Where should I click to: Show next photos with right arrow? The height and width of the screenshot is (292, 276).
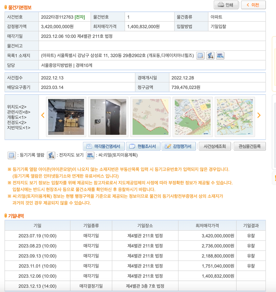point(259,115)
